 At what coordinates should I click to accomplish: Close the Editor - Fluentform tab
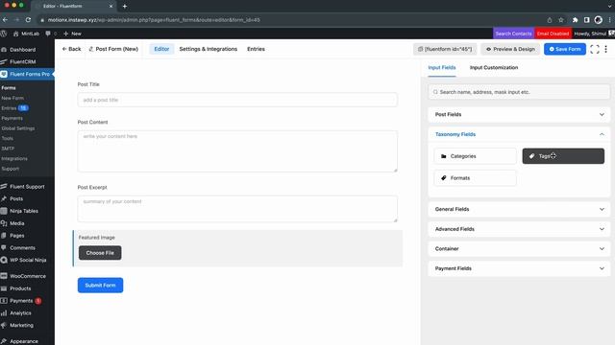111,7
